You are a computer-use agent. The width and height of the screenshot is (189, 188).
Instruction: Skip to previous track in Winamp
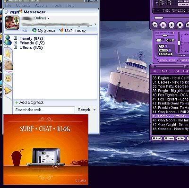pos(155,25)
